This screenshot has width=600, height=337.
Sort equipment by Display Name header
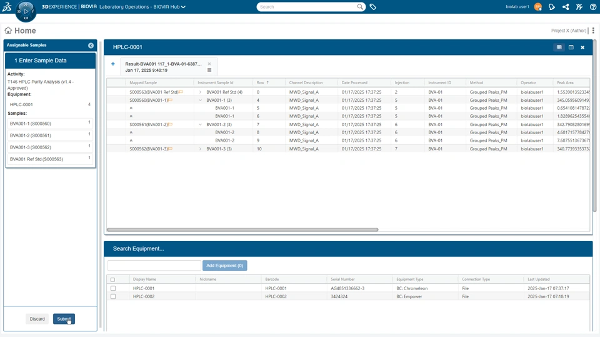click(x=144, y=280)
